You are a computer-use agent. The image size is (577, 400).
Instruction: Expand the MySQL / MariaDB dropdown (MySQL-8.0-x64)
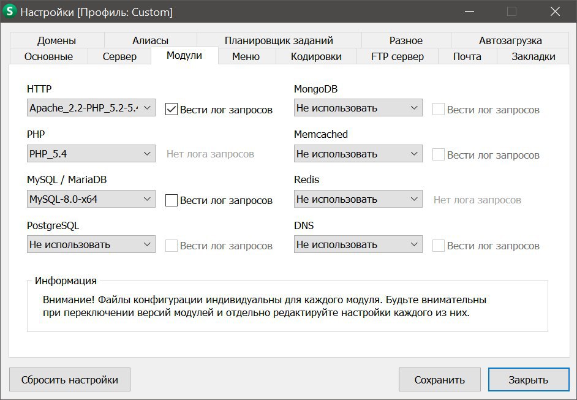click(x=91, y=199)
